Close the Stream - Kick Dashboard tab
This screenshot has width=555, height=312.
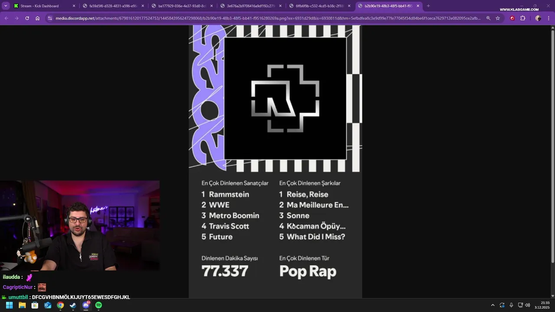(x=74, y=6)
